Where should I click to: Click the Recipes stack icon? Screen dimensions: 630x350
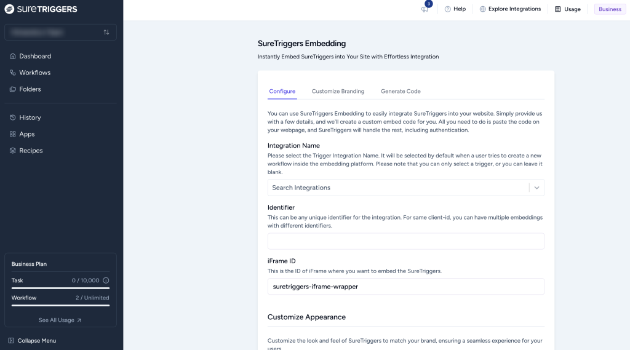tap(13, 151)
